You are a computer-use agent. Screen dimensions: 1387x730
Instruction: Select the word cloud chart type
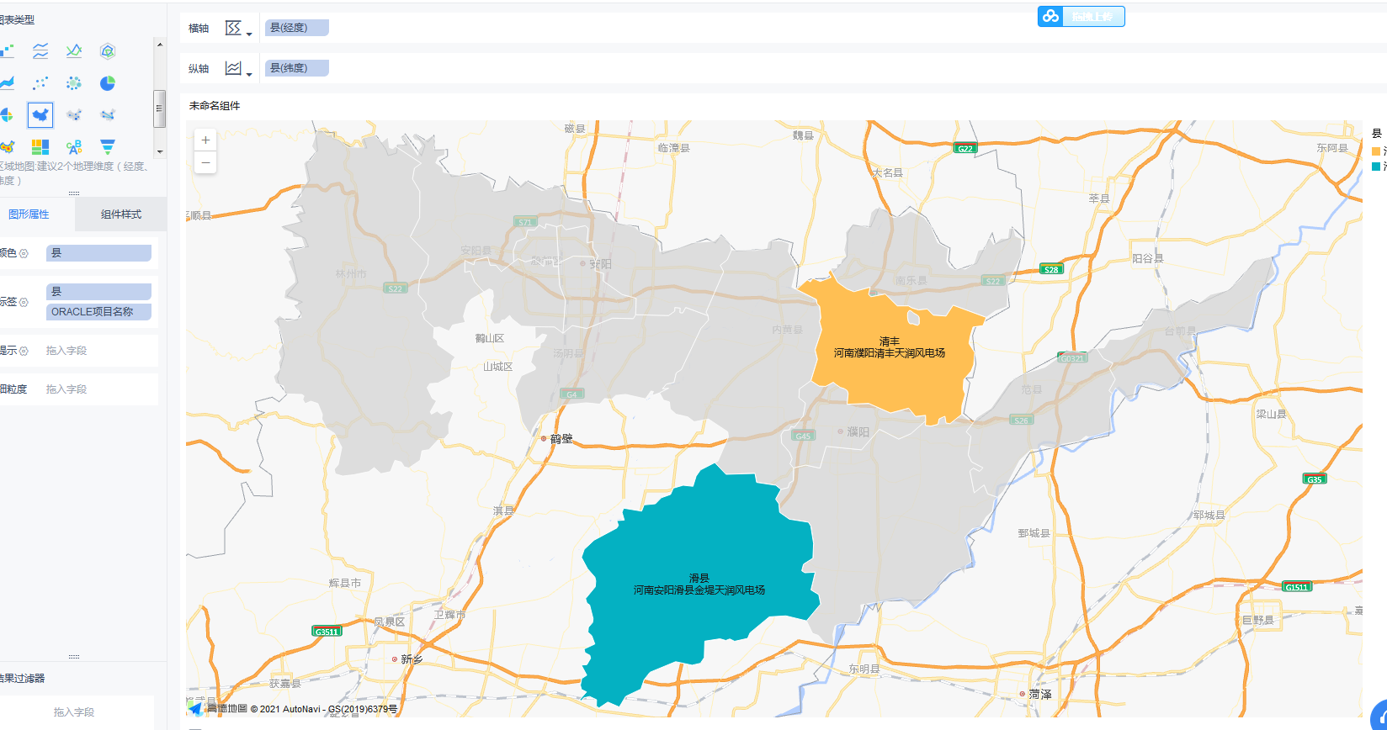pos(74,146)
